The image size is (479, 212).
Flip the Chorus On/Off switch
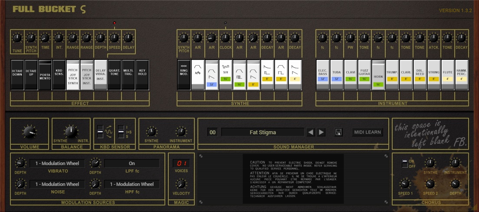404,163
